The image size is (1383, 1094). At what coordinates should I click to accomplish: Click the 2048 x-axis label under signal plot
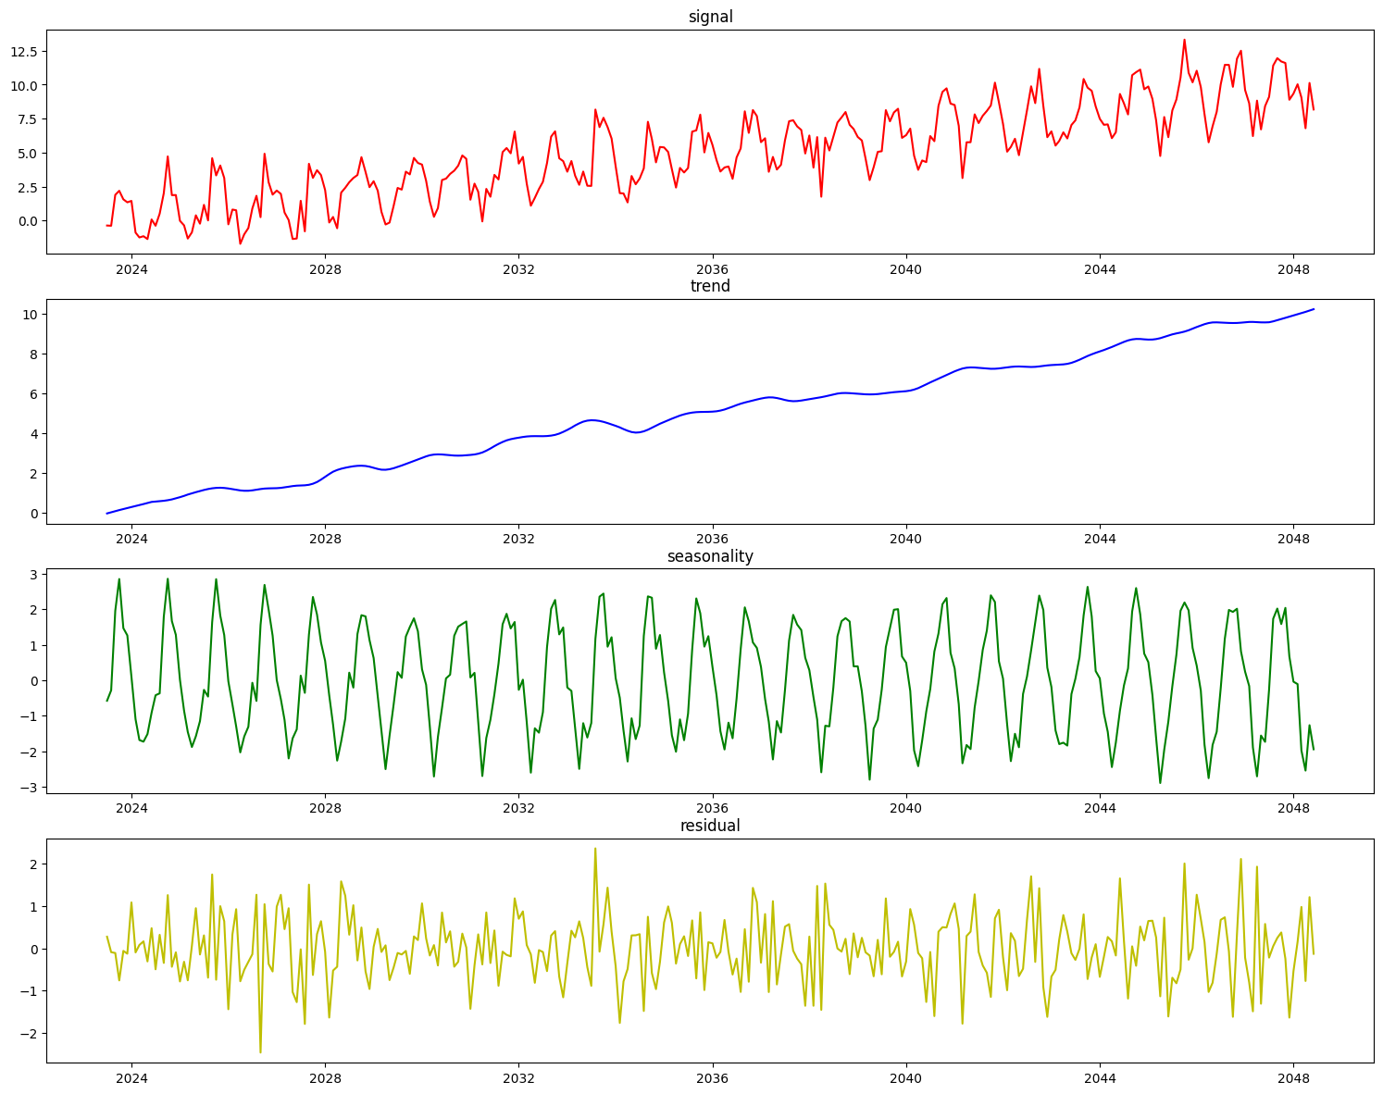[x=1292, y=268]
